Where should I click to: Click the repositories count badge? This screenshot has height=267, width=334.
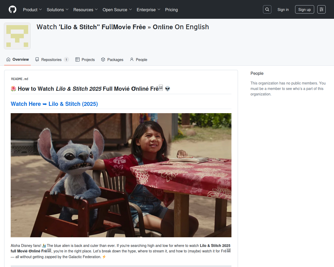pyautogui.click(x=66, y=60)
